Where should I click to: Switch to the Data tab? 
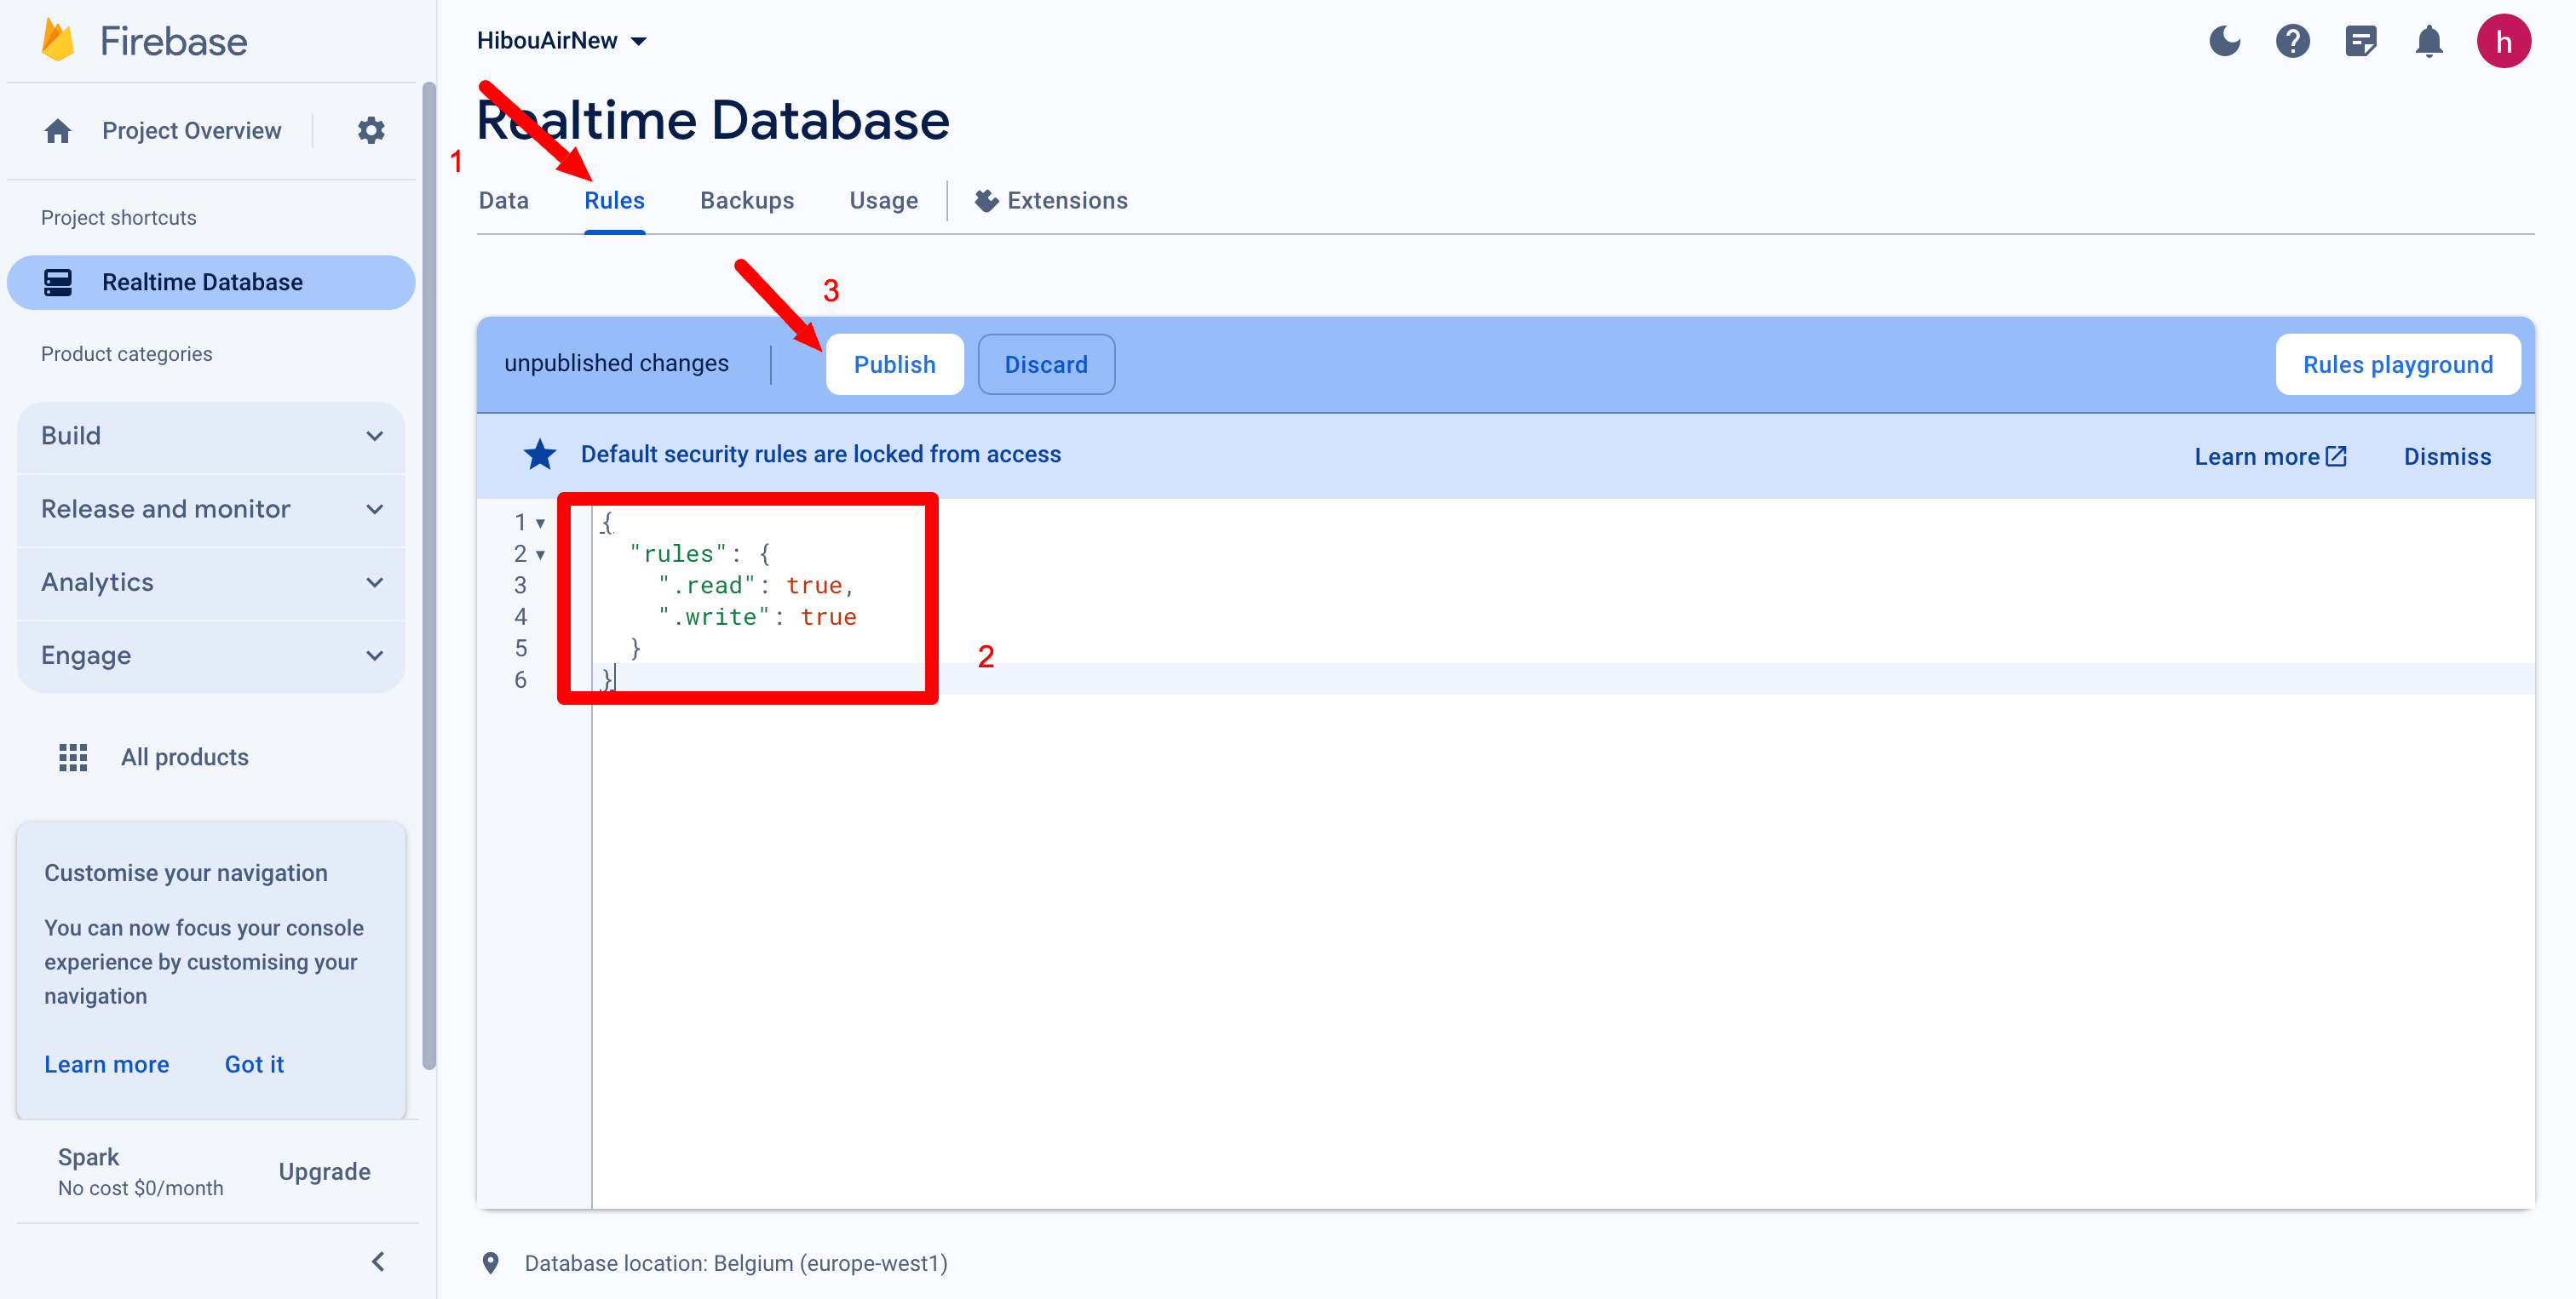[504, 201]
